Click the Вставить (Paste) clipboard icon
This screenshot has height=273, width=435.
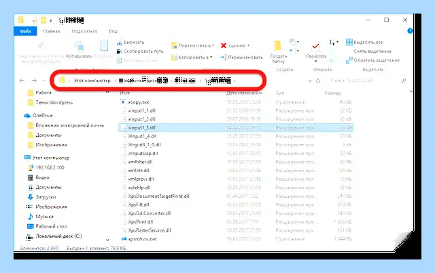[x=104, y=46]
